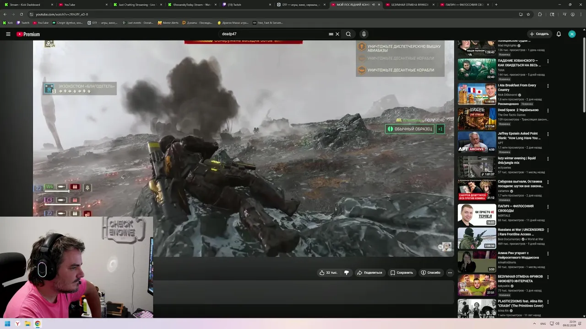Like the video with 32 тыс.
Screen dimensions: 586x329
point(329,273)
